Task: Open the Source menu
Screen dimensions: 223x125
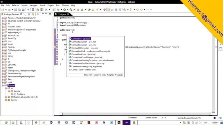Action: [24, 6]
